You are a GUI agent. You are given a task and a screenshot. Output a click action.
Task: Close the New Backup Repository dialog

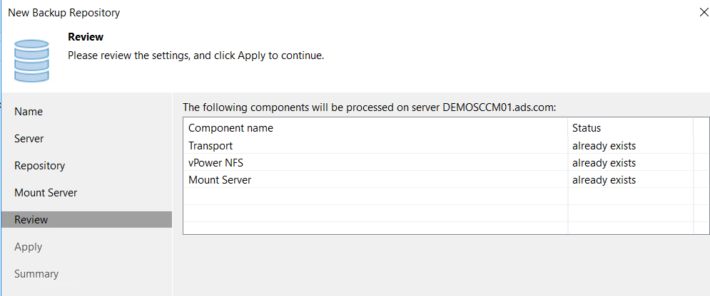pyautogui.click(x=704, y=12)
